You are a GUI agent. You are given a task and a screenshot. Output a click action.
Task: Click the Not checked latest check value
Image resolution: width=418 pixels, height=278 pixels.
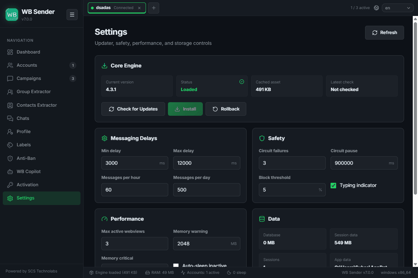345,89
